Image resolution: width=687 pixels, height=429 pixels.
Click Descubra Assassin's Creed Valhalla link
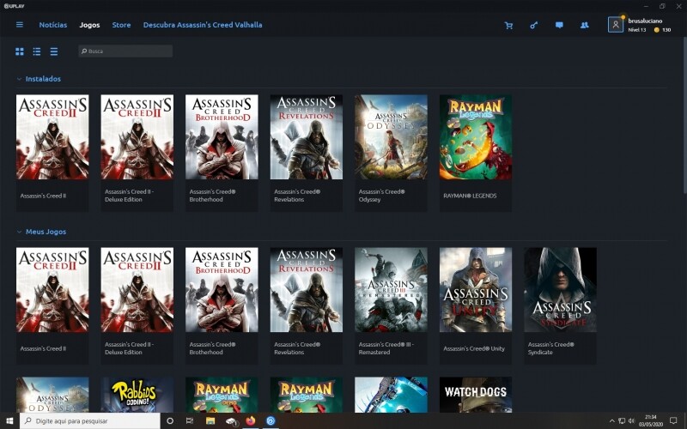(x=203, y=25)
